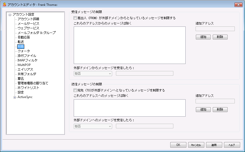Collapse the アカウント設定 tree node
245x152 pixels.
pyautogui.click(x=10, y=15)
